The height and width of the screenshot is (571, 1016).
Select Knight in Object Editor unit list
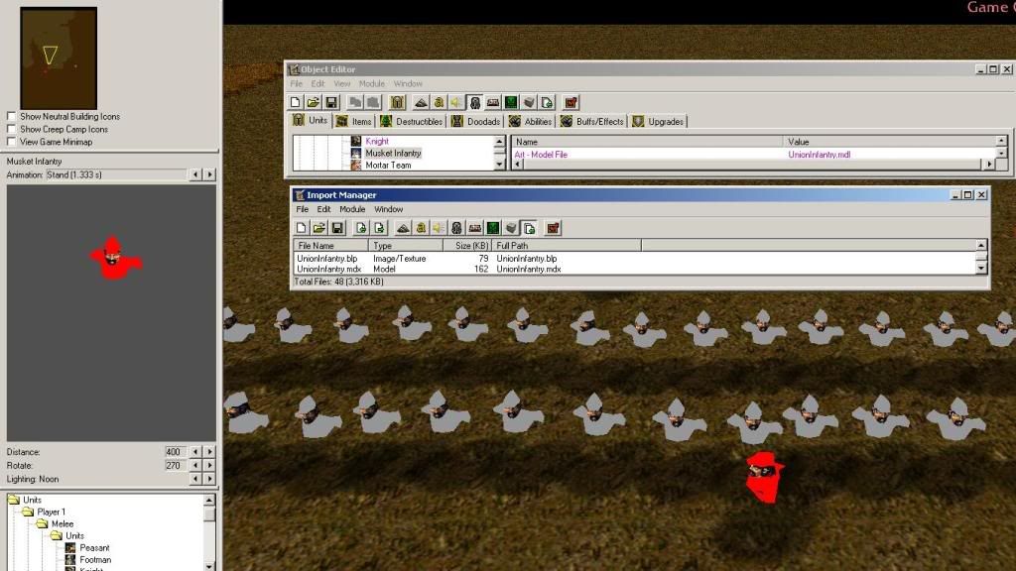pos(377,141)
